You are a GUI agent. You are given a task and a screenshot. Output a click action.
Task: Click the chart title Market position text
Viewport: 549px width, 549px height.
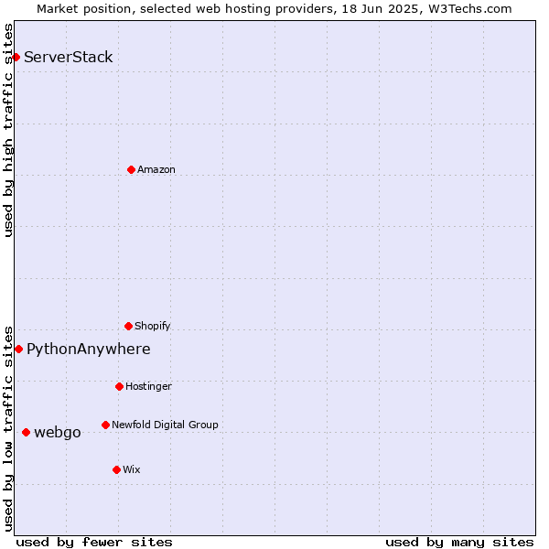(274, 9)
